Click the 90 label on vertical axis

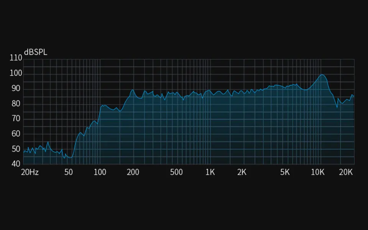(16, 88)
